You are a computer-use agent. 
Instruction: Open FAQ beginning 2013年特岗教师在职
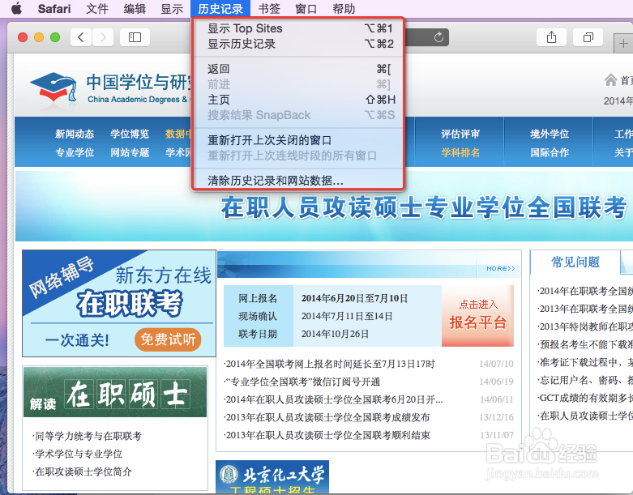[585, 326]
